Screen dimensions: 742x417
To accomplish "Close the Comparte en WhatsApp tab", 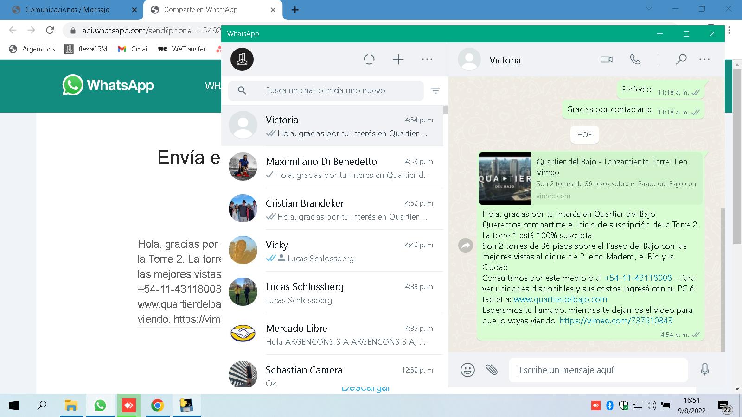I will pyautogui.click(x=273, y=10).
